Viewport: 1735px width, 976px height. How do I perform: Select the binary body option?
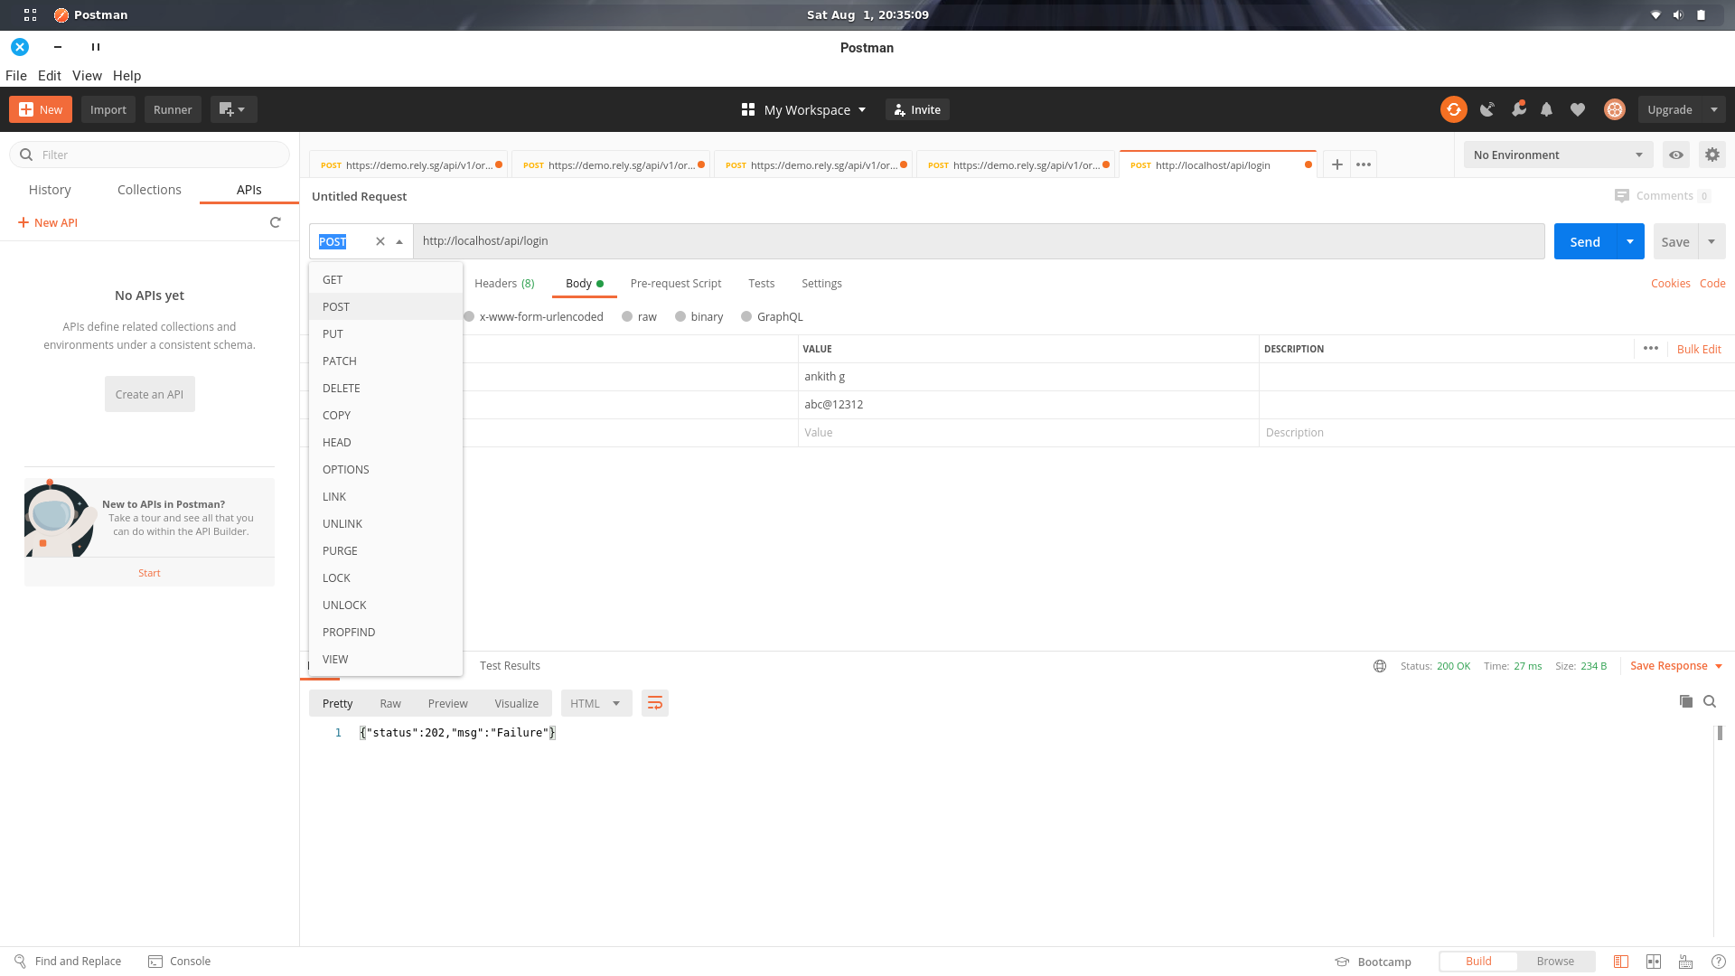coord(680,316)
